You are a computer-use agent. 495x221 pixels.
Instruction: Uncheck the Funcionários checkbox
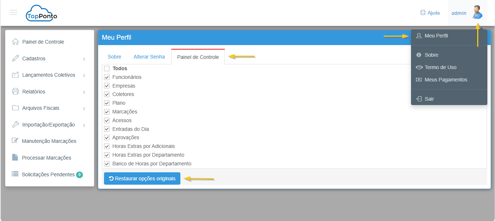[107, 77]
